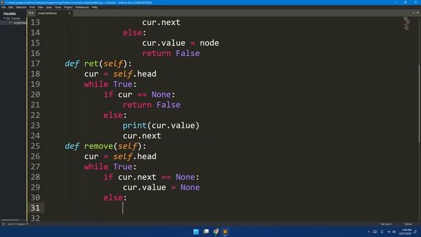Screen dimensions: 421x237
Task: Click Sublime Text taskbar icon
Action: coord(225,232)
